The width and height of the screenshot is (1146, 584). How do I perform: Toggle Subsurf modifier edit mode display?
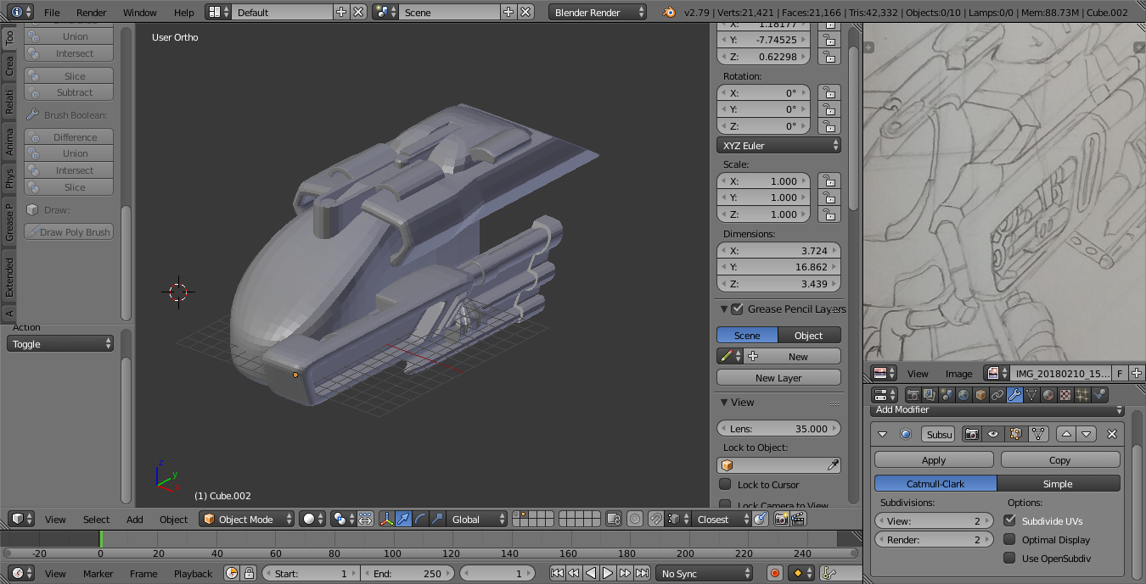point(1014,434)
